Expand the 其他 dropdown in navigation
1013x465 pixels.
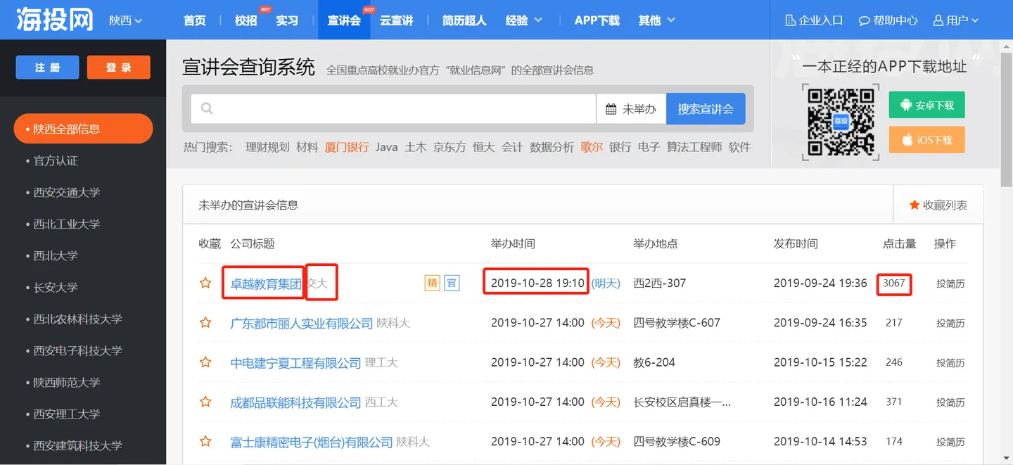pyautogui.click(x=656, y=20)
